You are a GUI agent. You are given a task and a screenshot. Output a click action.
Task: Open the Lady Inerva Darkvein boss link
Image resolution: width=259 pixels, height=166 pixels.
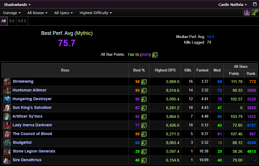32,125
